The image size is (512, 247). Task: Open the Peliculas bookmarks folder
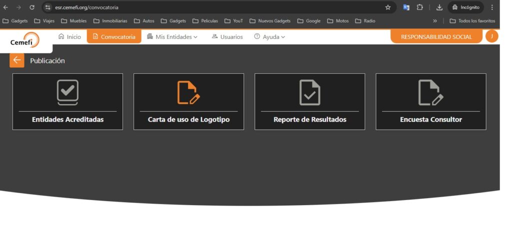[205, 21]
